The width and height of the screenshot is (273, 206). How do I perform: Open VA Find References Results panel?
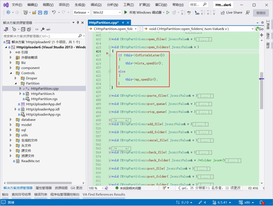pyautogui.click(x=104, y=195)
